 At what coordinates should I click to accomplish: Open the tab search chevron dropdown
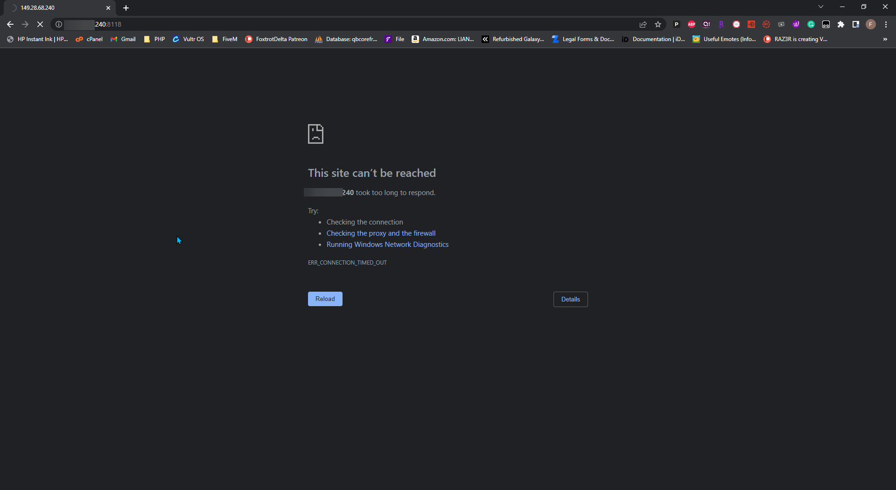(820, 7)
